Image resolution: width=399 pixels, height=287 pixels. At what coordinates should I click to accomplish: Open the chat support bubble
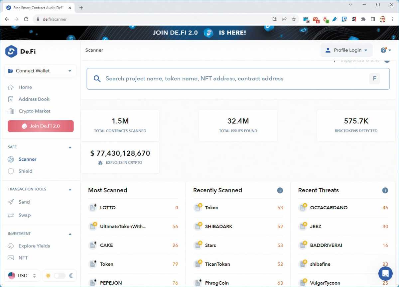coord(385,273)
